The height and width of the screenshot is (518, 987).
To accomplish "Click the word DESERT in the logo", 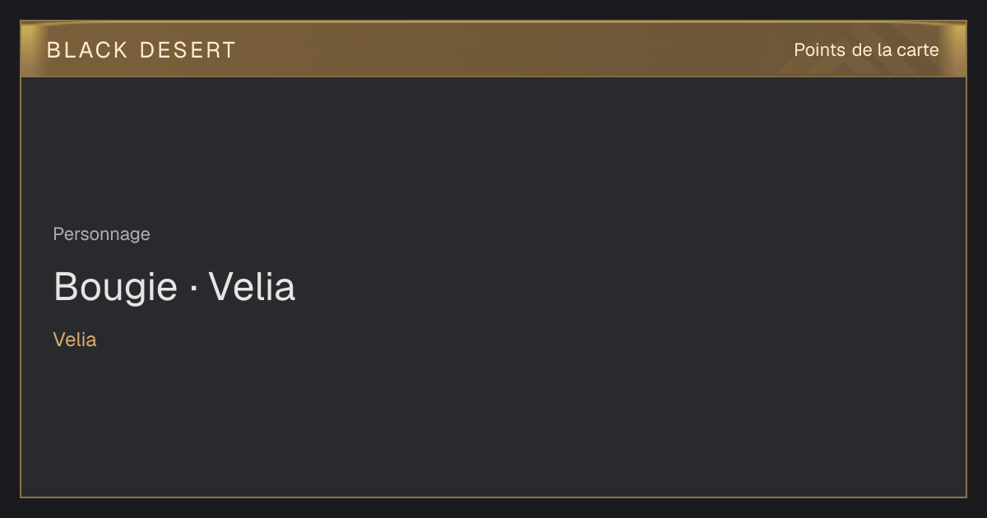I will pos(188,50).
